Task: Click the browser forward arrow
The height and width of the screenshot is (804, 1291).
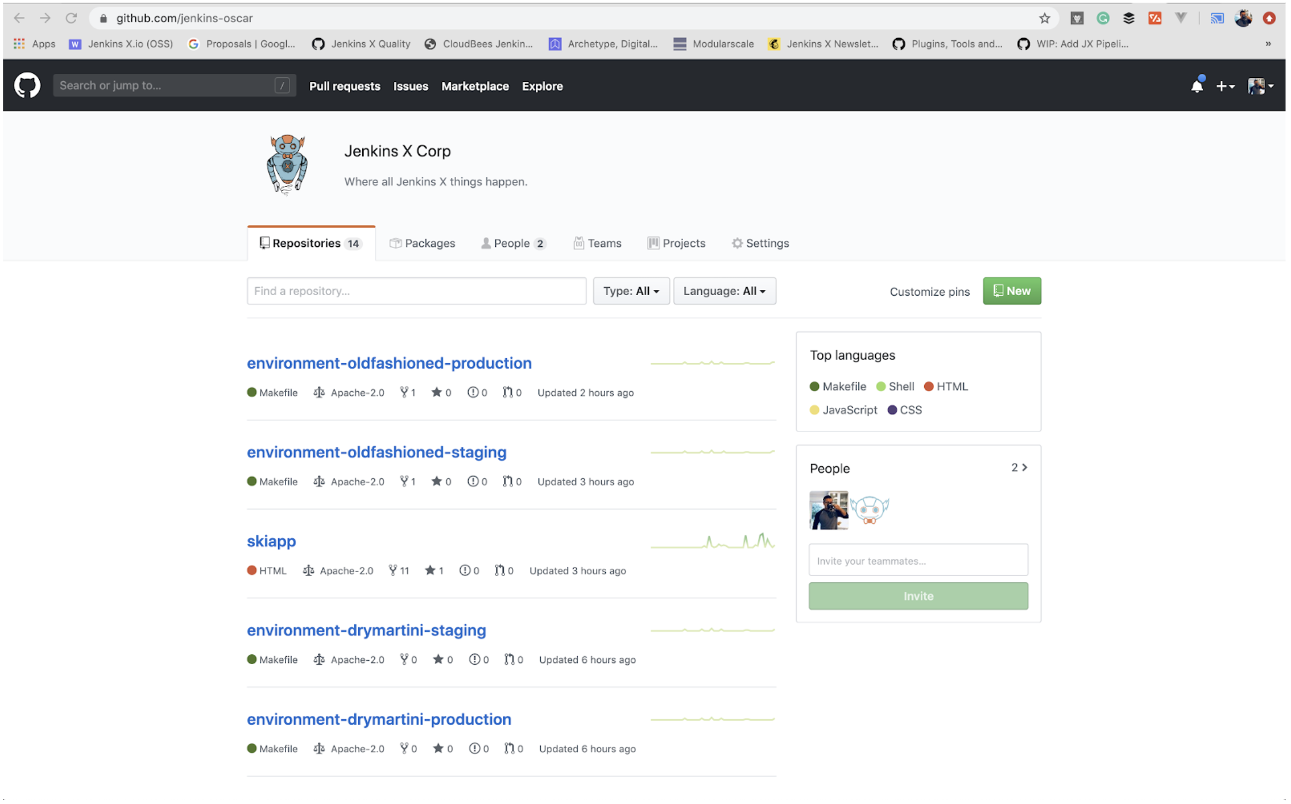Action: pyautogui.click(x=45, y=18)
